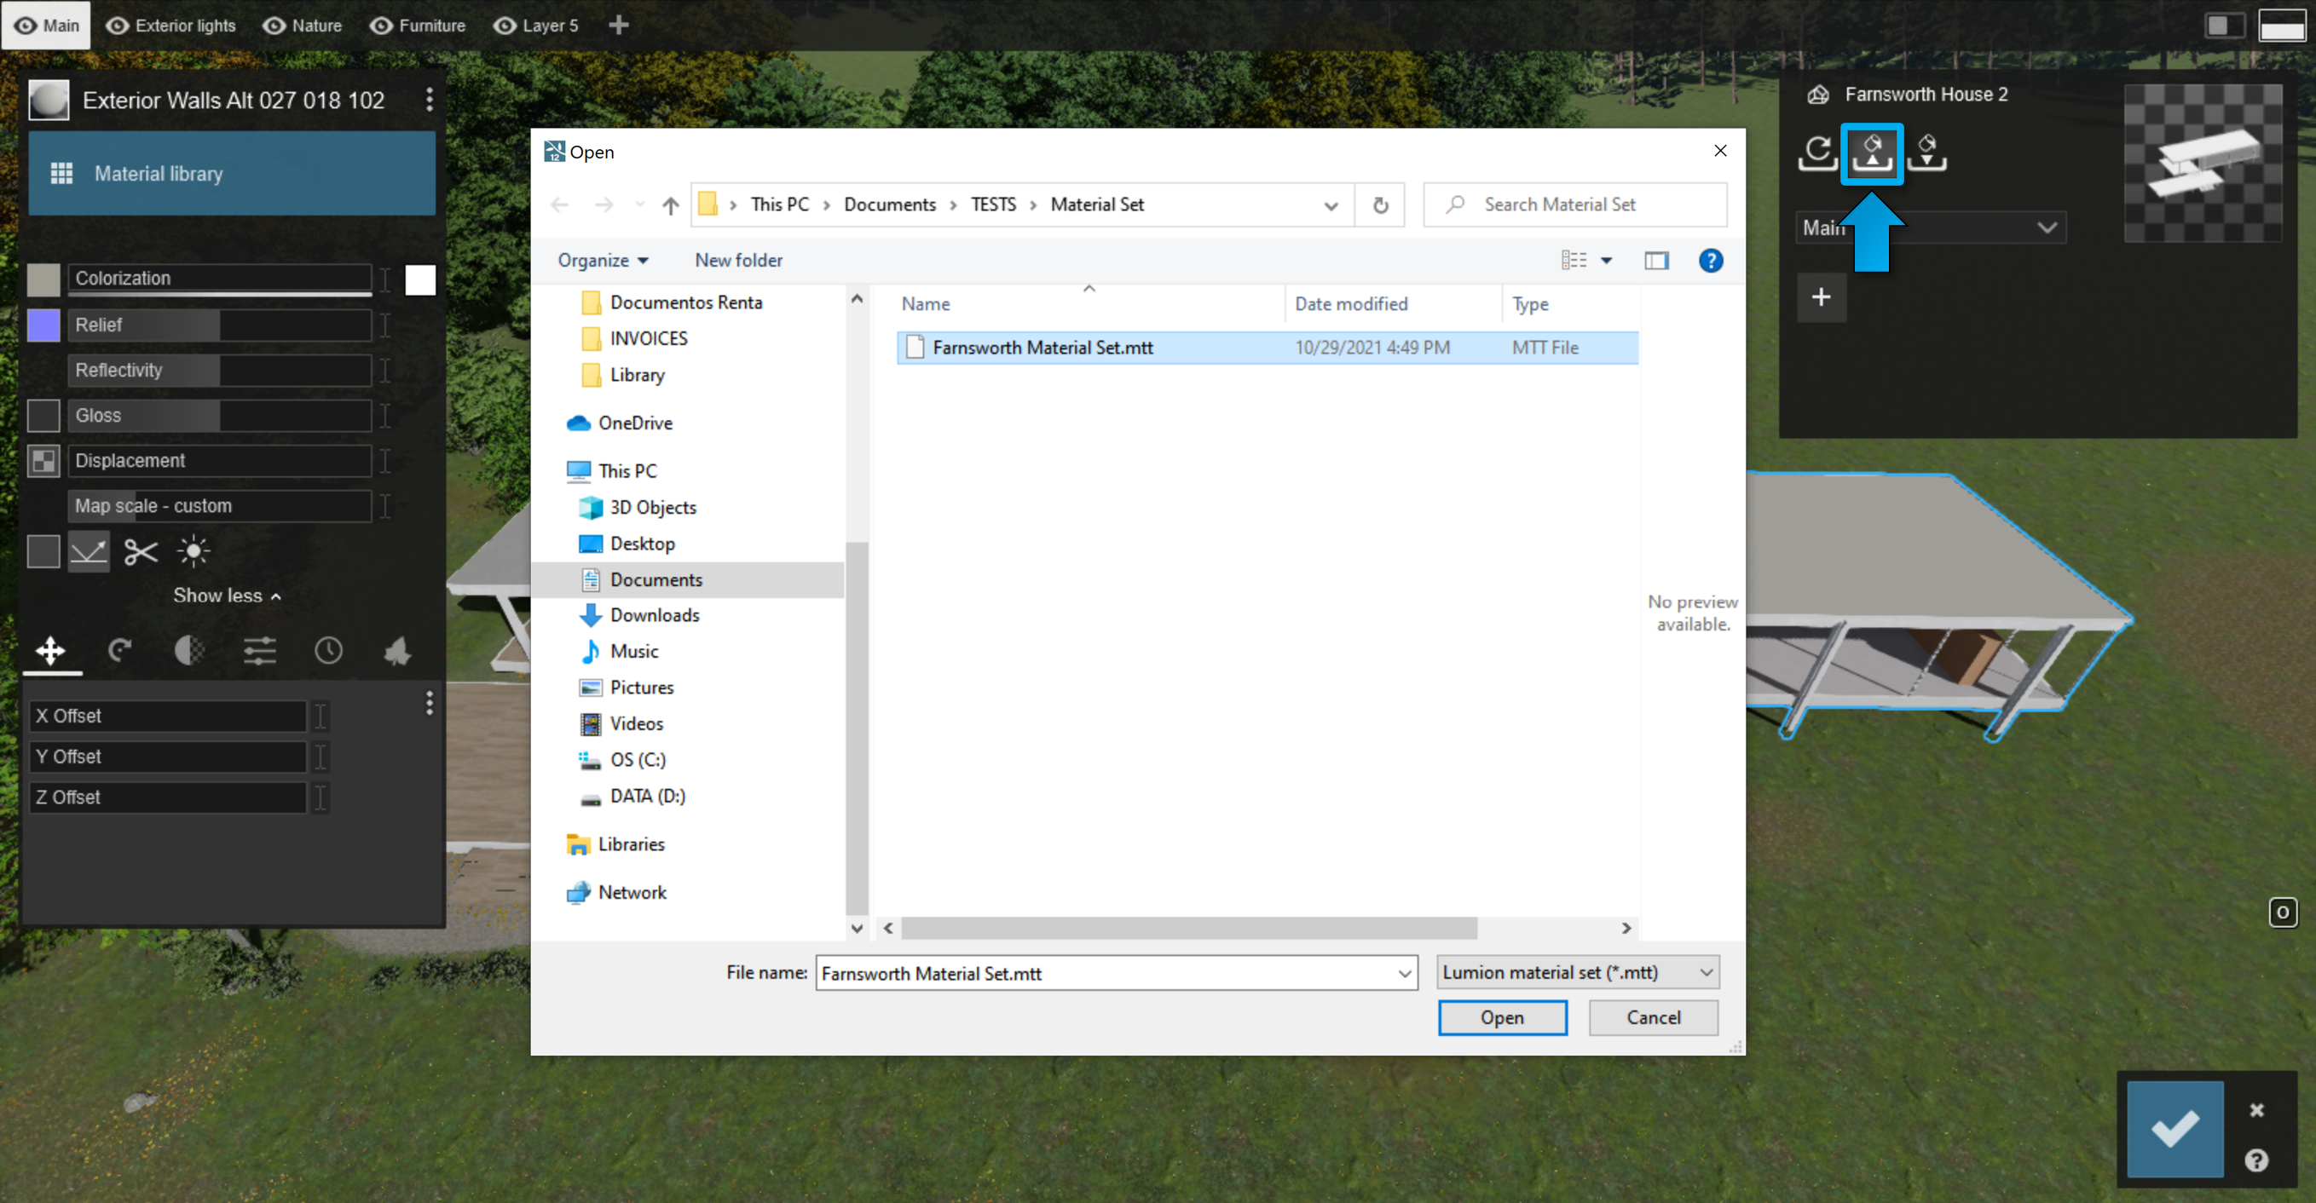Click the load material set icon
The height and width of the screenshot is (1203, 2316).
[x=1872, y=153]
